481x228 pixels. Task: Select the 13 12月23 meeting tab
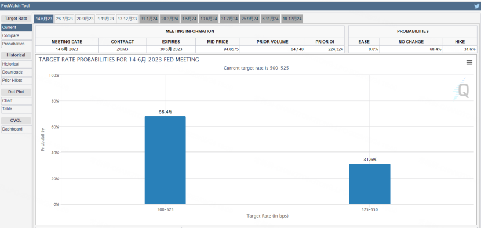pyautogui.click(x=127, y=19)
